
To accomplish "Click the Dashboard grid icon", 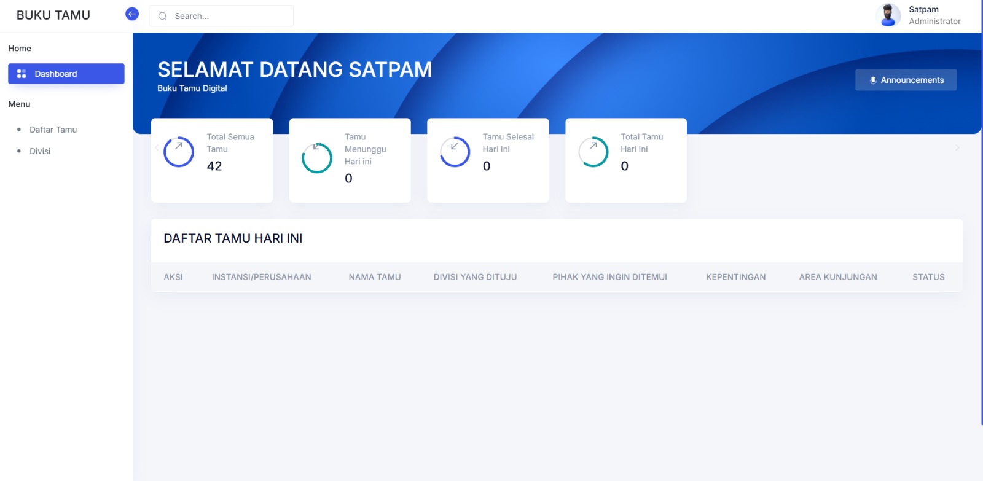I will click(x=22, y=74).
